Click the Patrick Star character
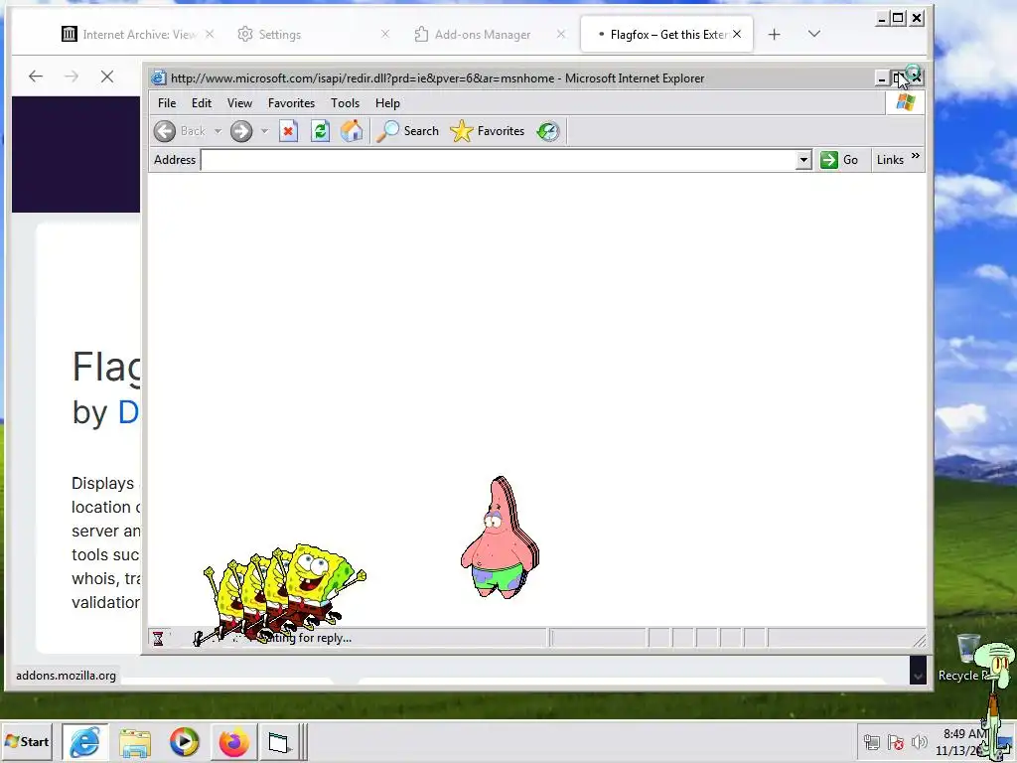Image resolution: width=1017 pixels, height=763 pixels. coord(501,537)
